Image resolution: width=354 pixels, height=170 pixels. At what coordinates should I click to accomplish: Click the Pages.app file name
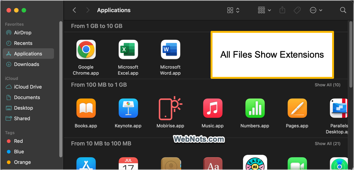point(297,126)
